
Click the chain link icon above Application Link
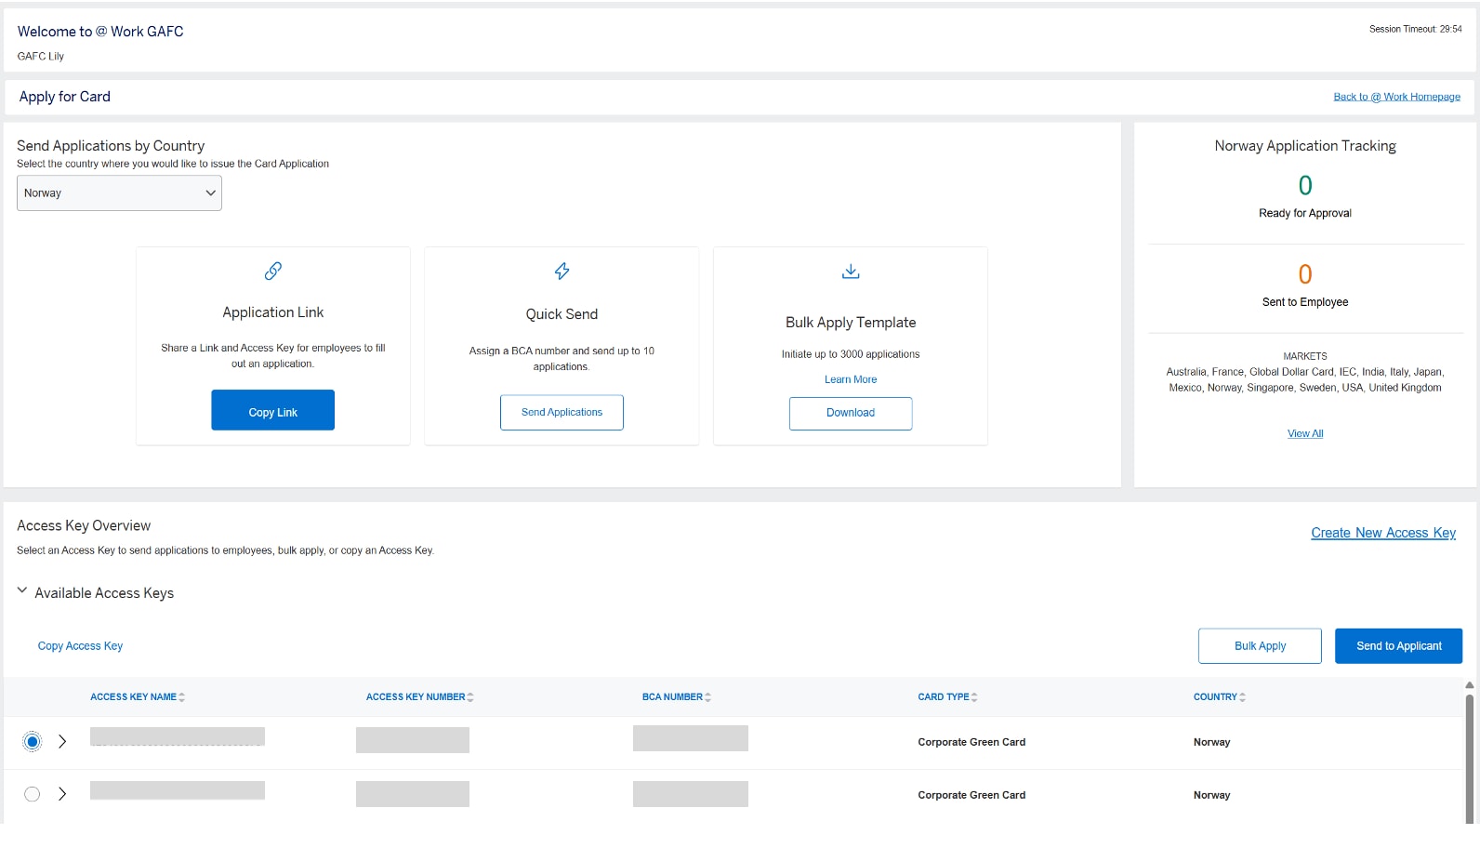tap(272, 272)
